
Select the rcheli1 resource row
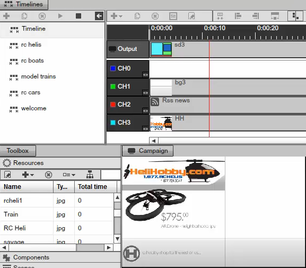tap(57, 201)
